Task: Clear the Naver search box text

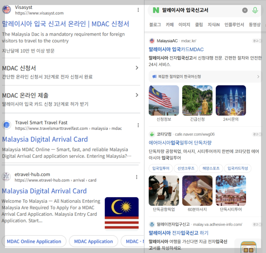Action: pyautogui.click(x=245, y=10)
